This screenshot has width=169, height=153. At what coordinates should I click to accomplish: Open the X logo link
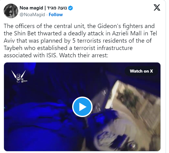pyautogui.click(x=157, y=8)
